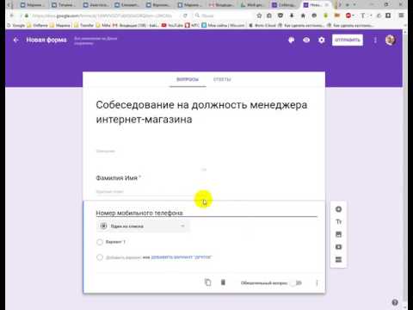The height and width of the screenshot is (310, 413).
Task: Delete the question with the trash icon
Action: click(223, 282)
